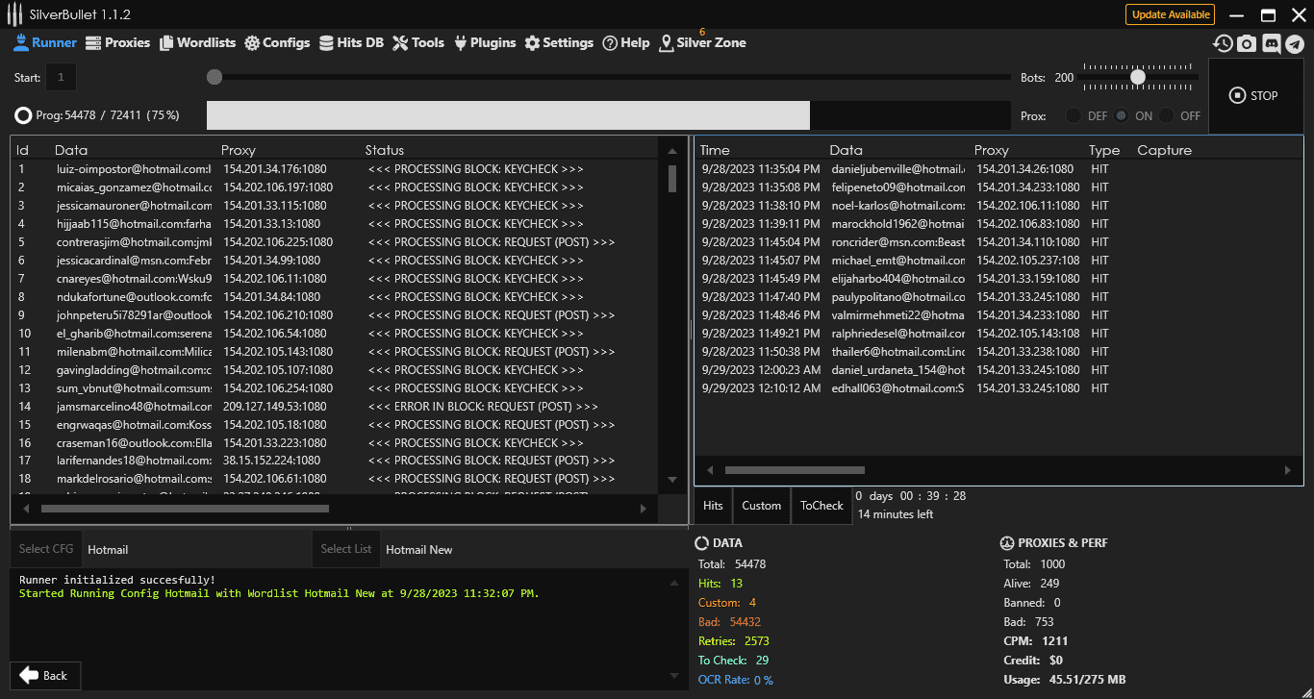Open the Select CFG dropdown
This screenshot has height=699, width=1314.
(x=45, y=549)
